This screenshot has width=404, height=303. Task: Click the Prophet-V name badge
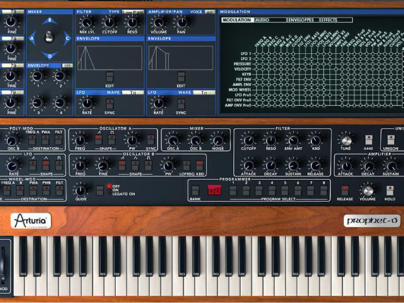(x=372, y=220)
